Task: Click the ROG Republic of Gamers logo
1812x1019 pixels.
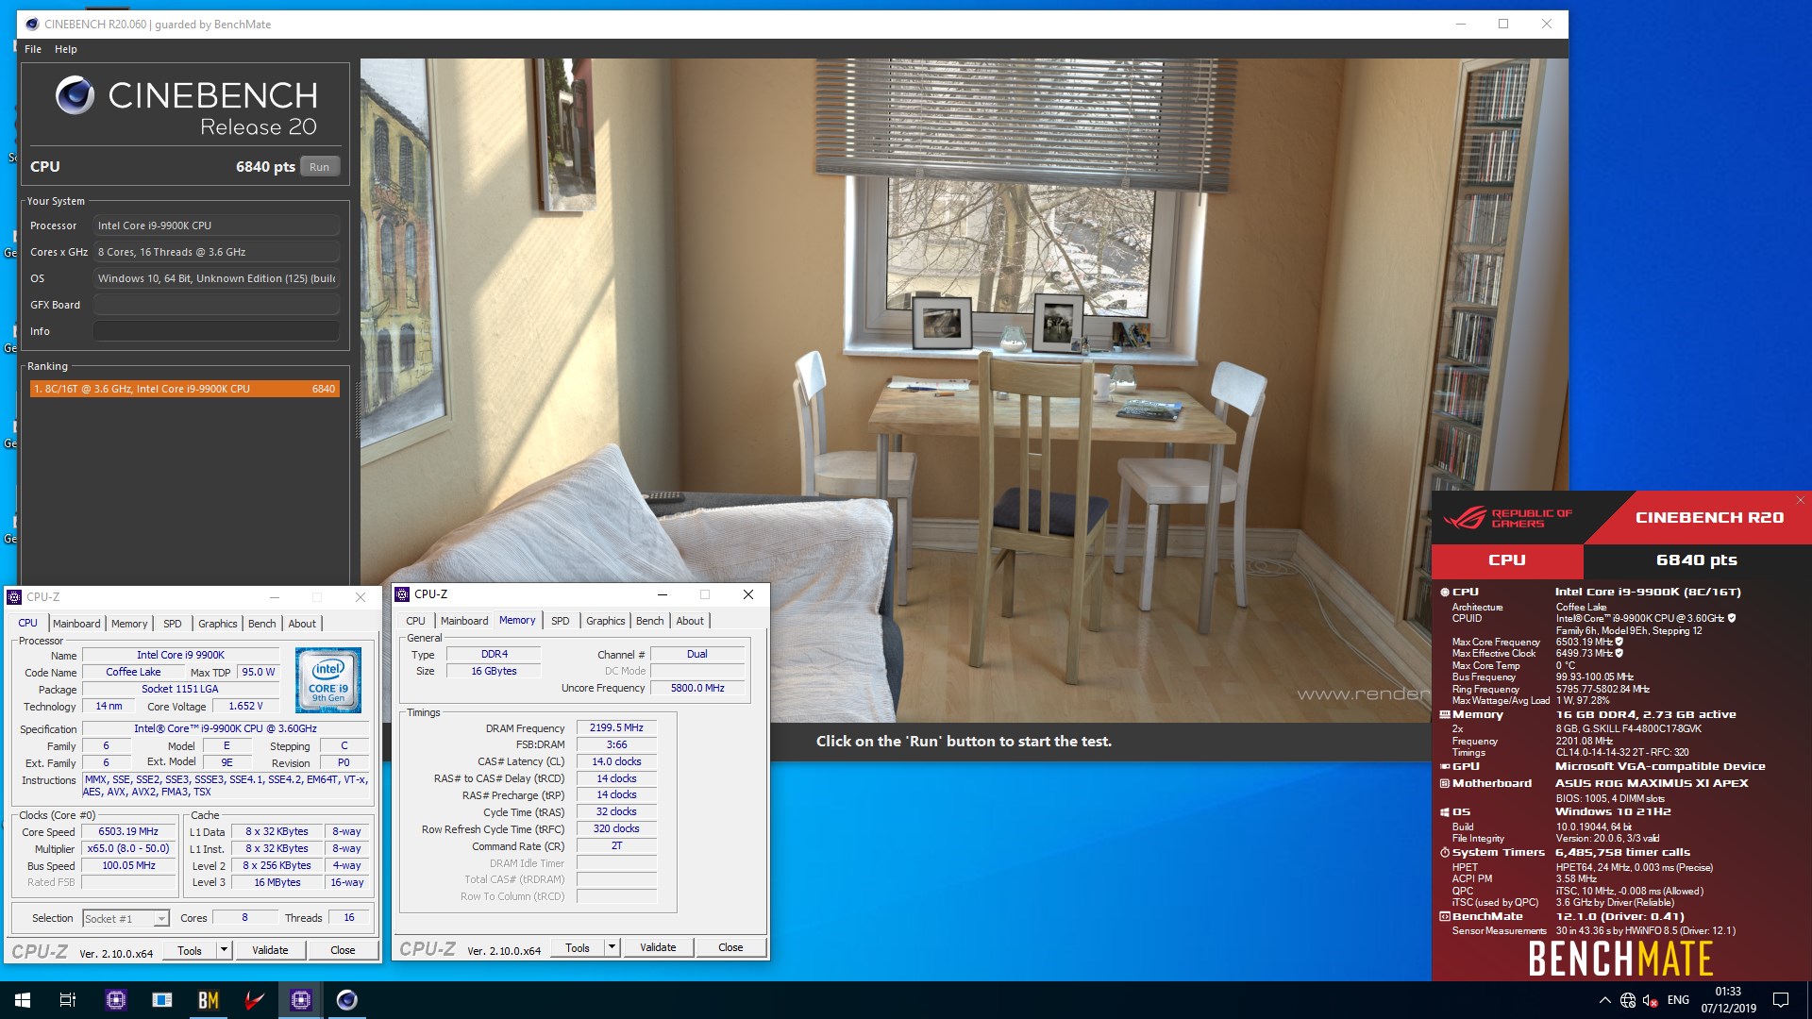Action: click(x=1507, y=518)
